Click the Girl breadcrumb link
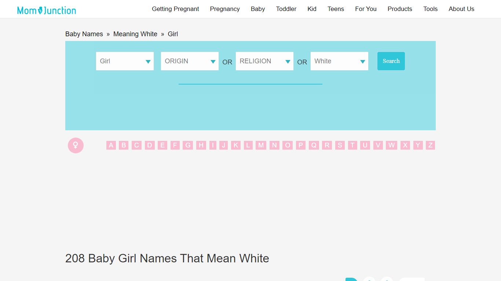This screenshot has width=501, height=281. pos(173,34)
